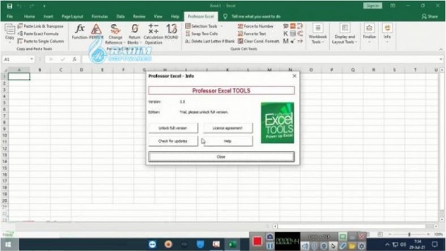Open the Change Reference dropdown

point(115,34)
